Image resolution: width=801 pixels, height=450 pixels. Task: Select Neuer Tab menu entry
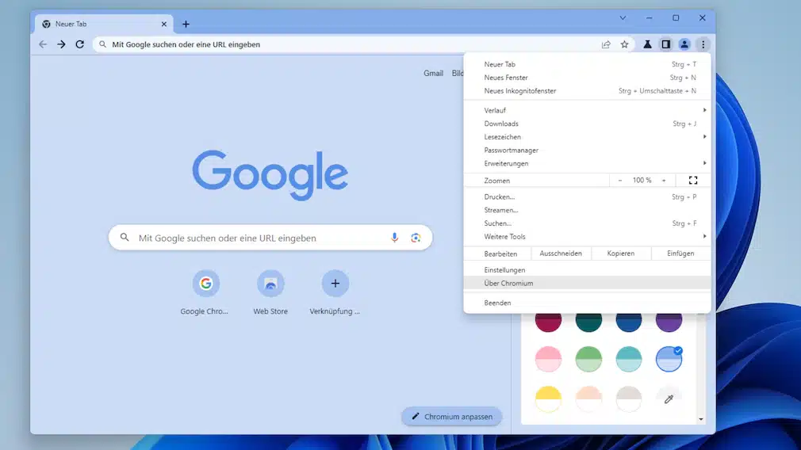point(587,64)
